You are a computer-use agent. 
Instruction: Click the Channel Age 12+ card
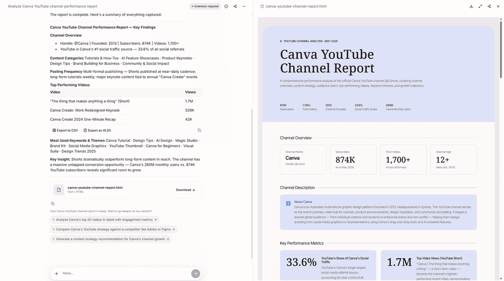coord(454,160)
